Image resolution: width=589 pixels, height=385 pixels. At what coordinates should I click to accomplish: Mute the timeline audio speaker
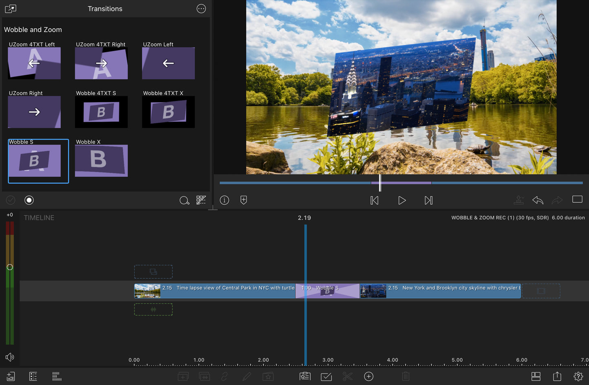point(10,357)
